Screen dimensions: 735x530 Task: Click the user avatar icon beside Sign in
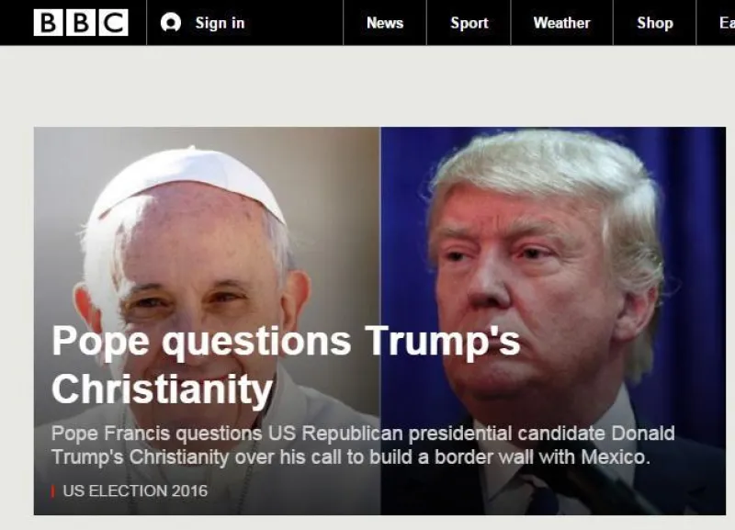171,22
